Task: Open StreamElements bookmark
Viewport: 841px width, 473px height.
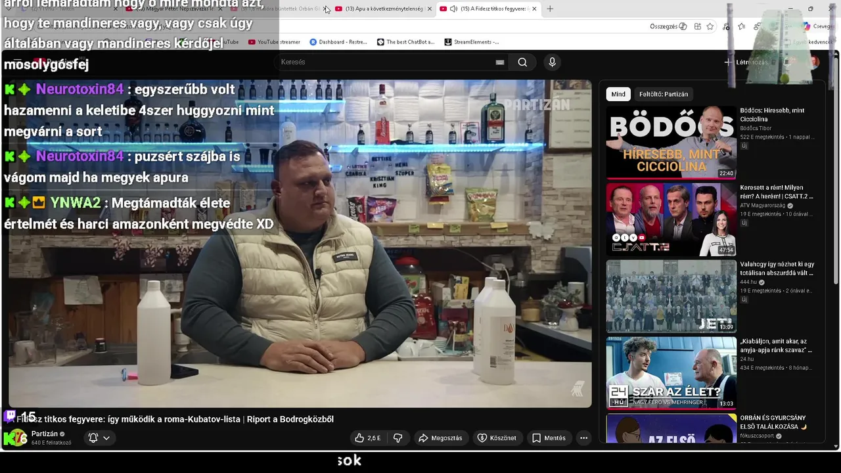Action: 472,42
